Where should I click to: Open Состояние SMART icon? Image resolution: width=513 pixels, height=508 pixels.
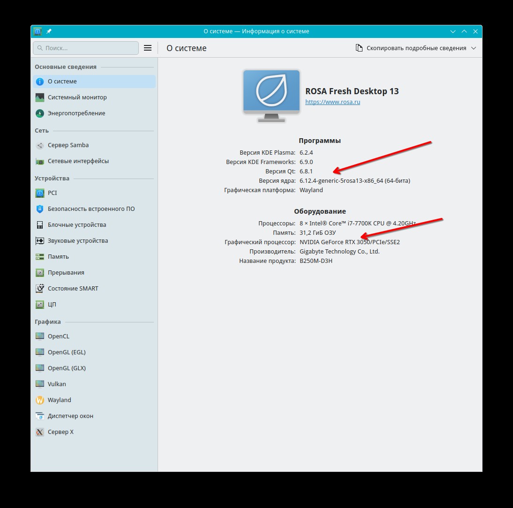click(x=39, y=289)
